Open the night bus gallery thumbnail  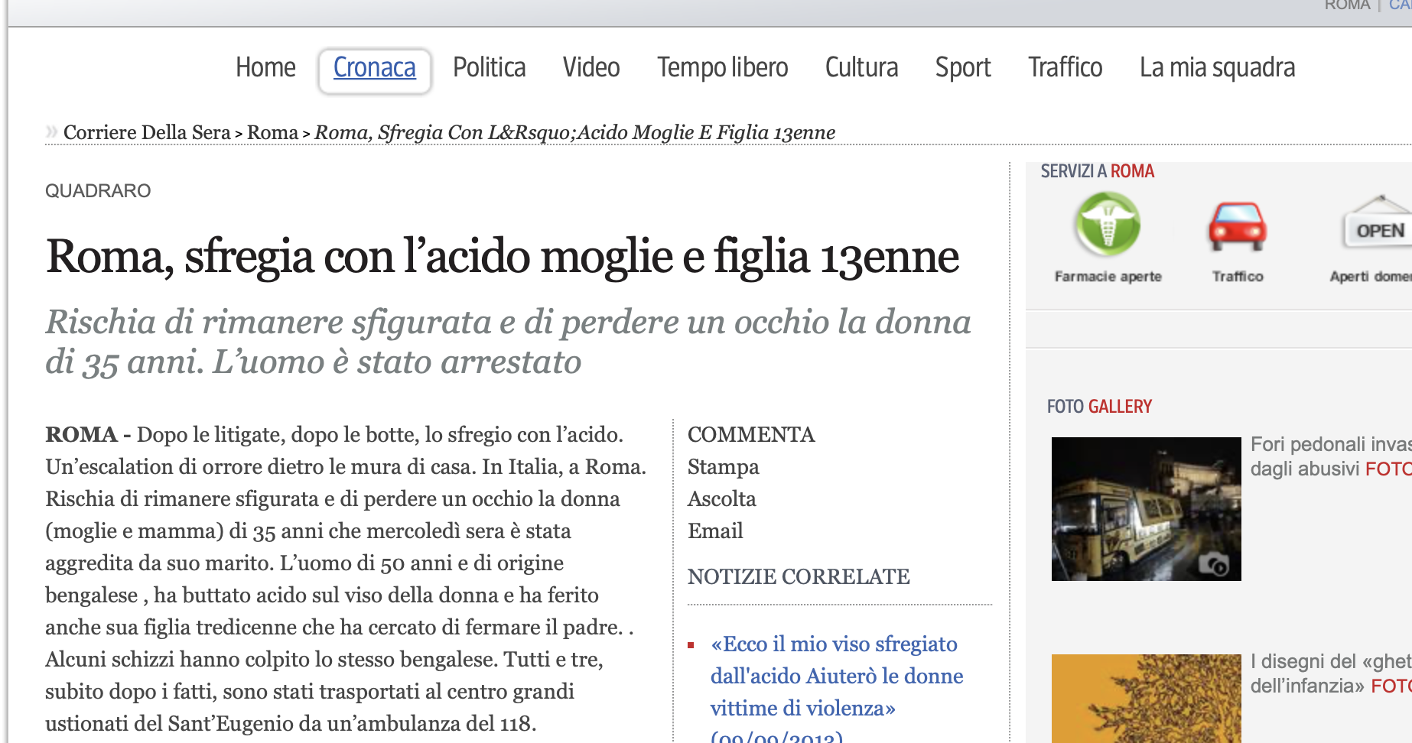[x=1146, y=508]
